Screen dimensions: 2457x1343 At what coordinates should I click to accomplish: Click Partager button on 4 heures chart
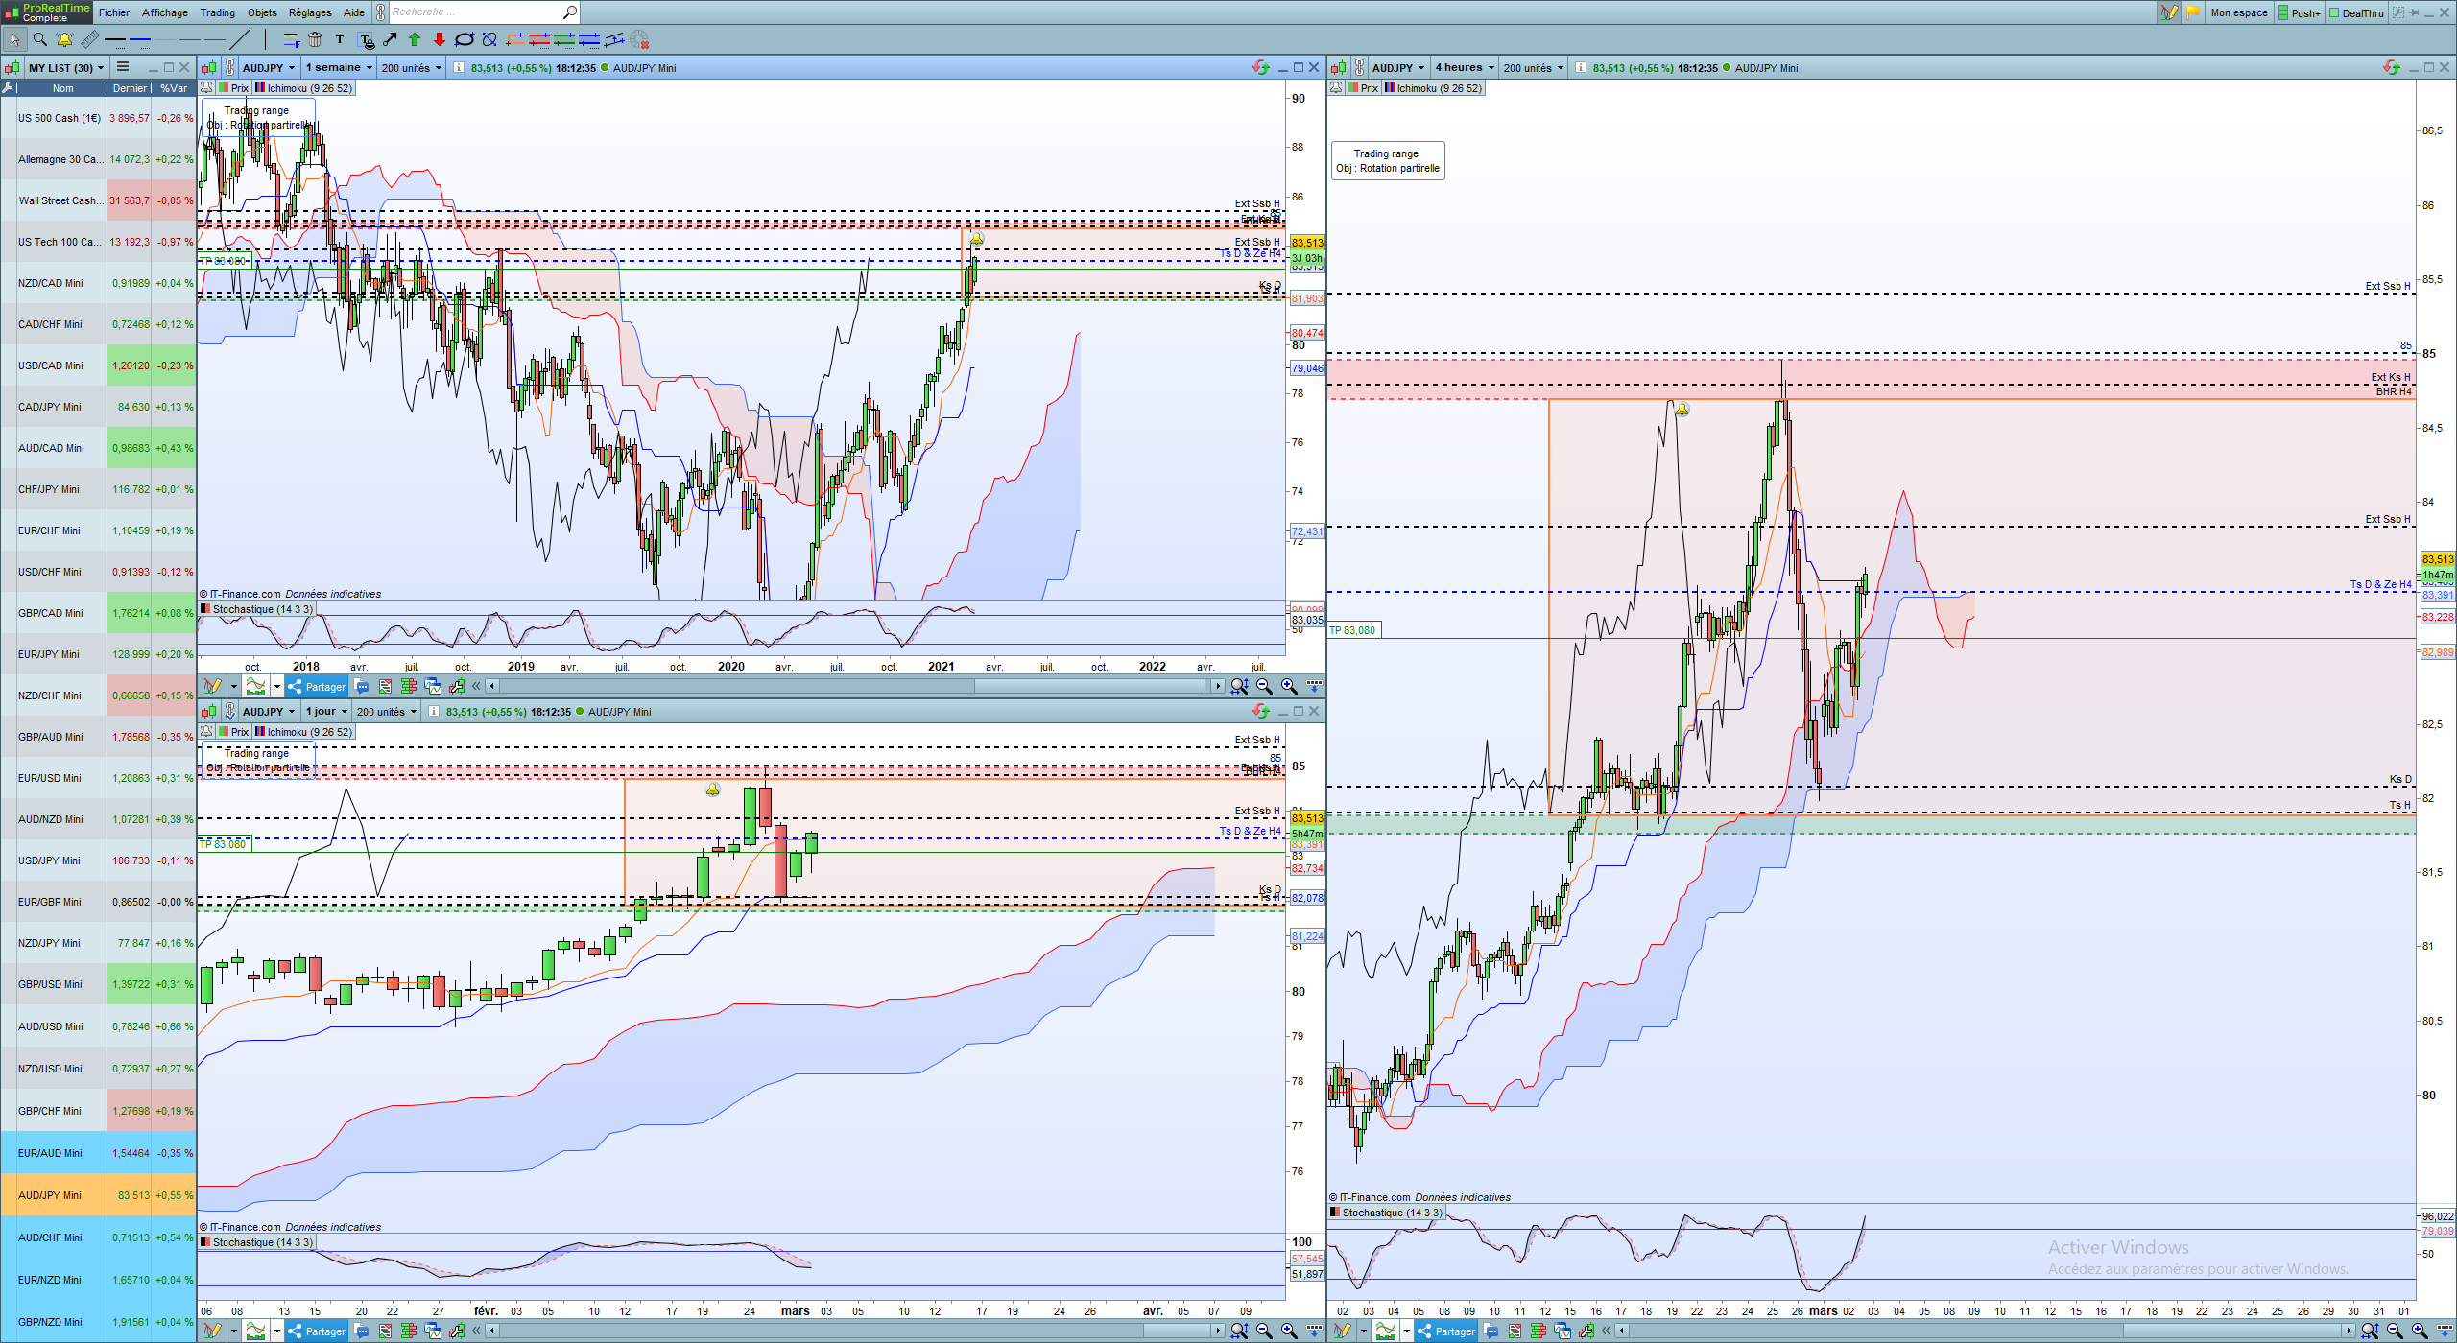[1446, 1331]
